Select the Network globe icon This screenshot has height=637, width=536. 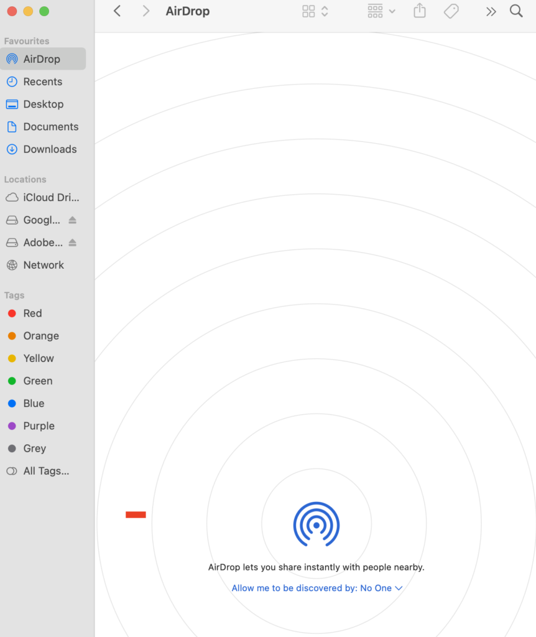tap(11, 265)
